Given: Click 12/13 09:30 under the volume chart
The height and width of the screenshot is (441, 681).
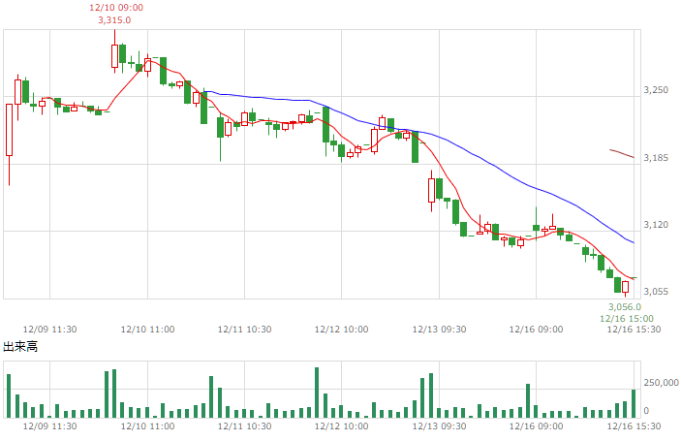Looking at the screenshot, I should [x=439, y=425].
